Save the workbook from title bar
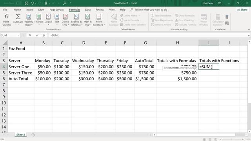Viewport: 251px width, 141px height. point(27,3)
